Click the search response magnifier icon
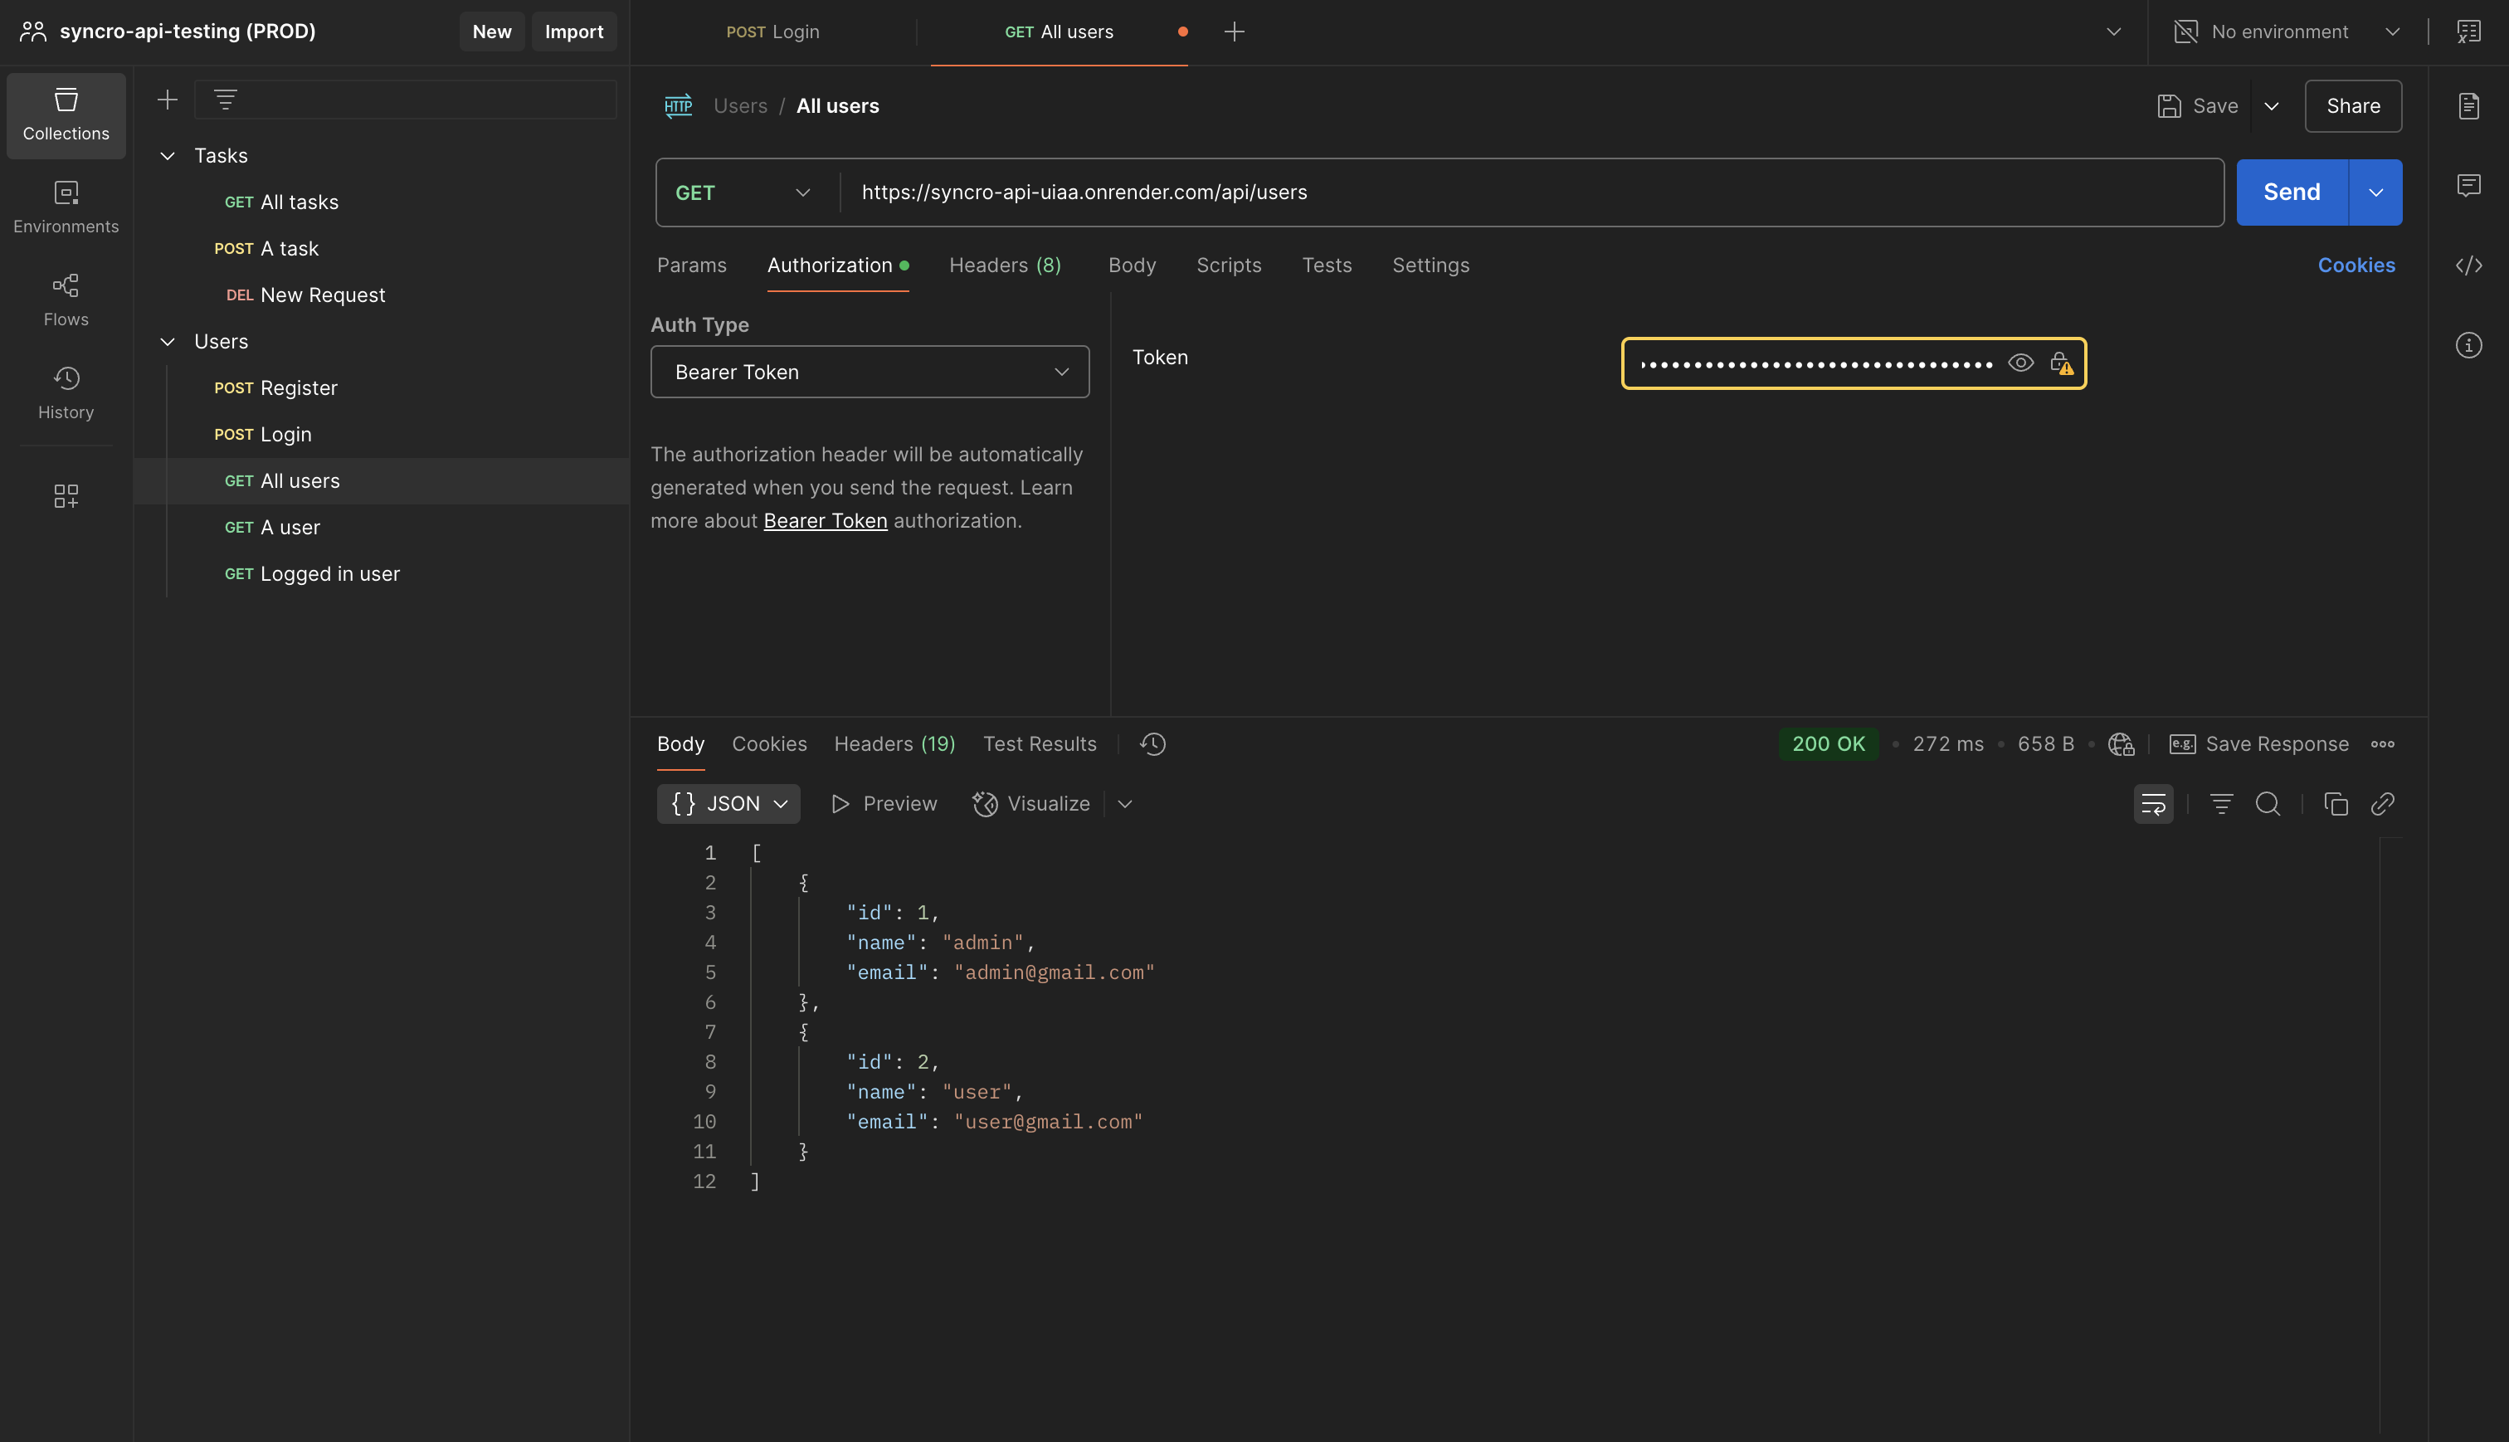 pyautogui.click(x=2268, y=803)
